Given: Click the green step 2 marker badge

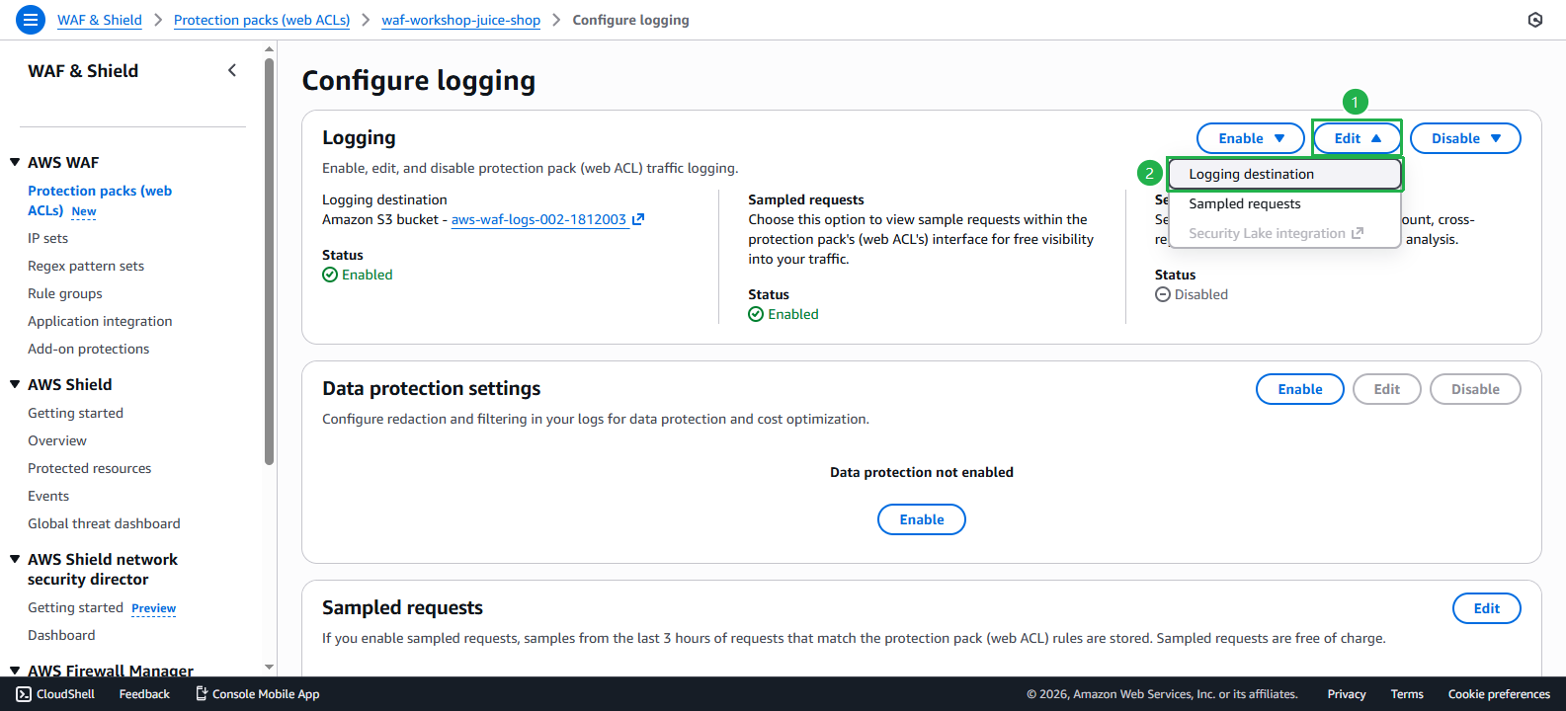Looking at the screenshot, I should 1149,173.
